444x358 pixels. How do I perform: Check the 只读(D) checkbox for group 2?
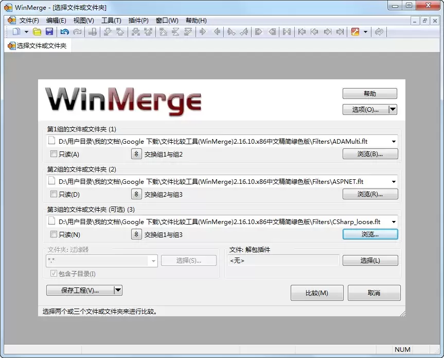52,194
